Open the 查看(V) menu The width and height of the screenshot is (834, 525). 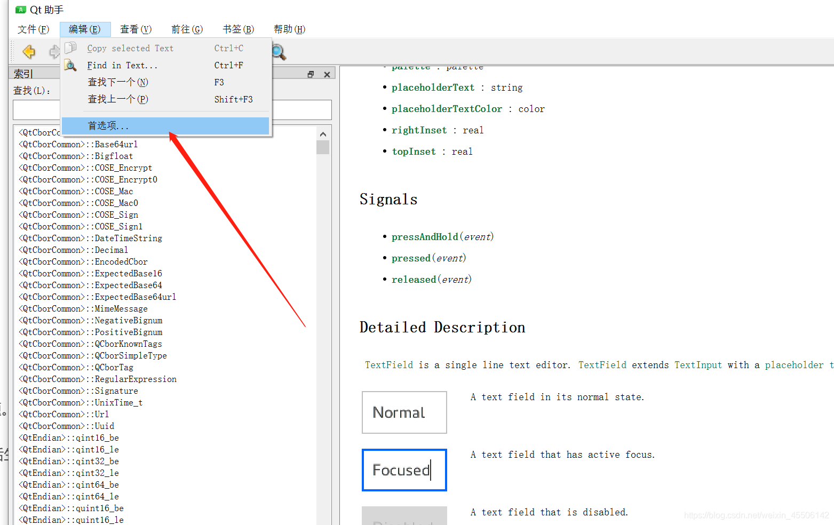pyautogui.click(x=136, y=29)
